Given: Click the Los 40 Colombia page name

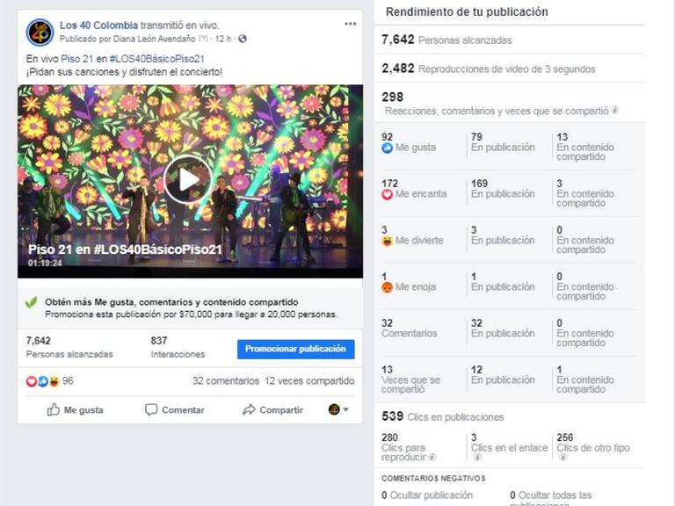Looking at the screenshot, I should point(98,25).
